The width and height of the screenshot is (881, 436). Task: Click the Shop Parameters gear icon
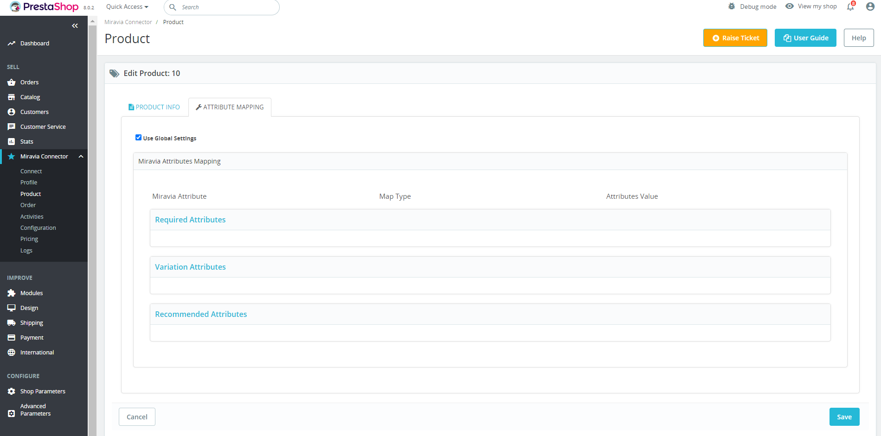coord(12,392)
